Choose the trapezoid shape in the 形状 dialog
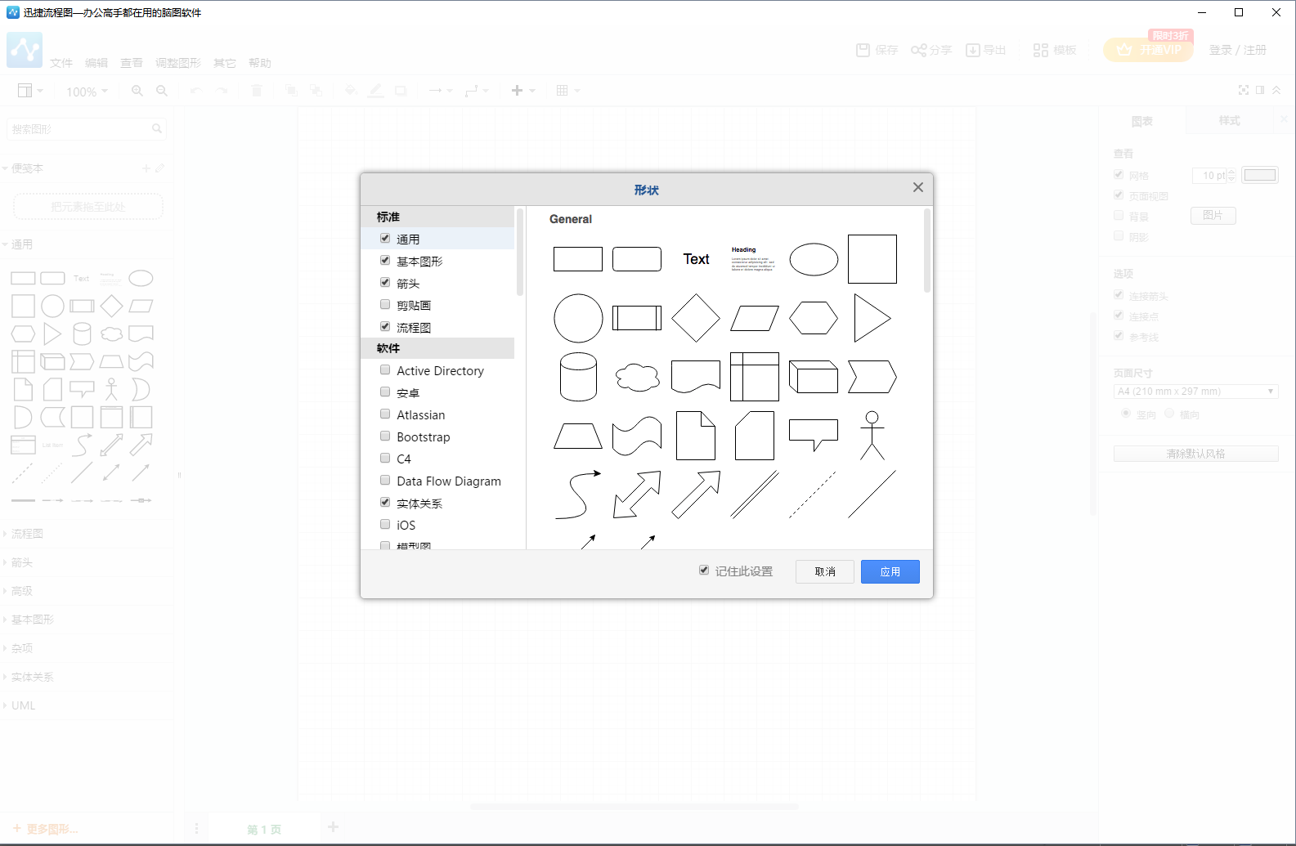This screenshot has width=1296, height=846. click(578, 436)
